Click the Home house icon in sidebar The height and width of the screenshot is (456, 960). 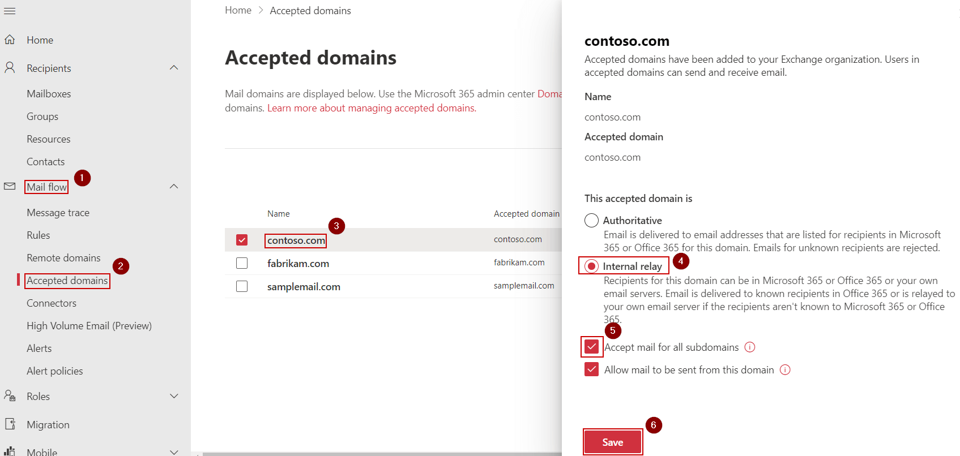[10, 40]
